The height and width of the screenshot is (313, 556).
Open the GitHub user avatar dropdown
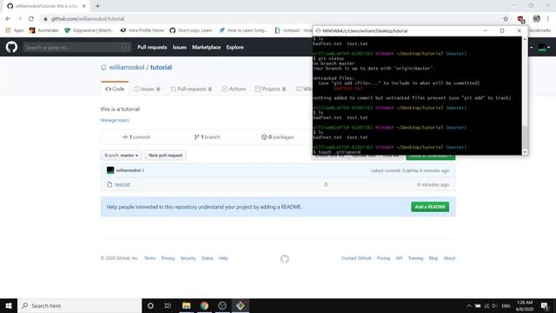click(544, 47)
